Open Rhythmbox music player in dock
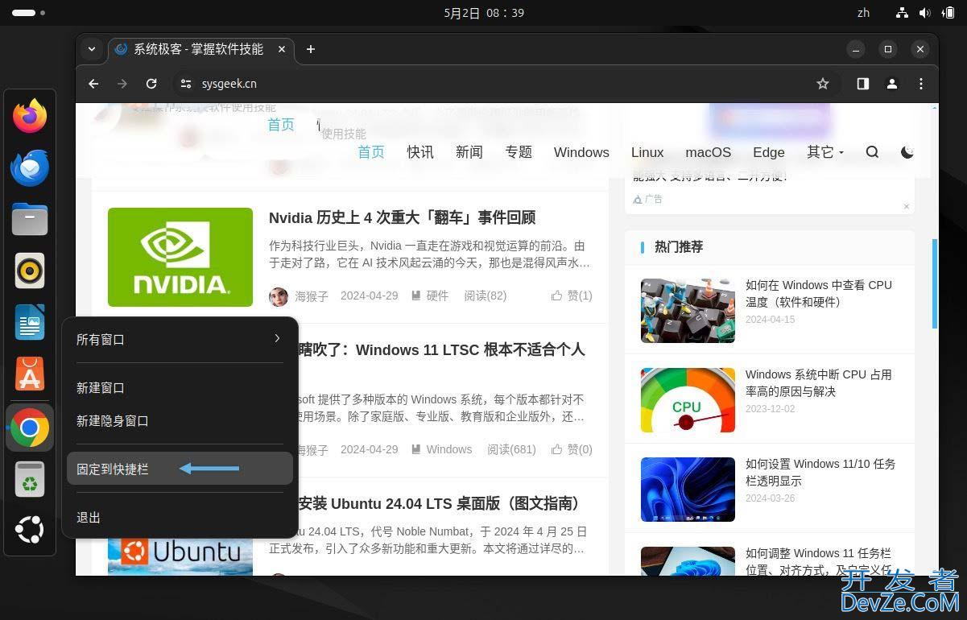 pyautogui.click(x=30, y=271)
